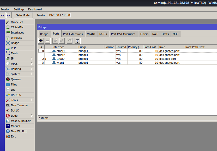217x151 pixels.
Task: Click the IP sidebar icon
Action: pos(8,58)
